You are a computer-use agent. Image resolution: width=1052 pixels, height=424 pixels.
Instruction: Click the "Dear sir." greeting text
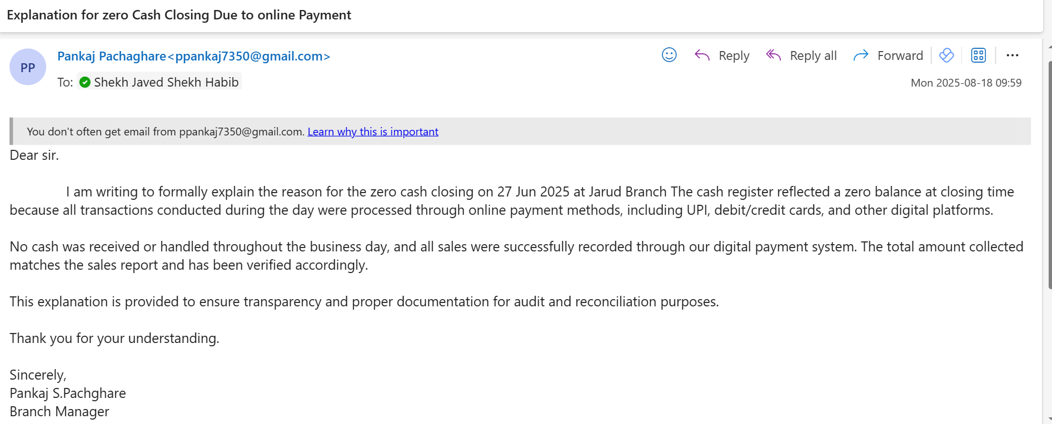coord(34,155)
